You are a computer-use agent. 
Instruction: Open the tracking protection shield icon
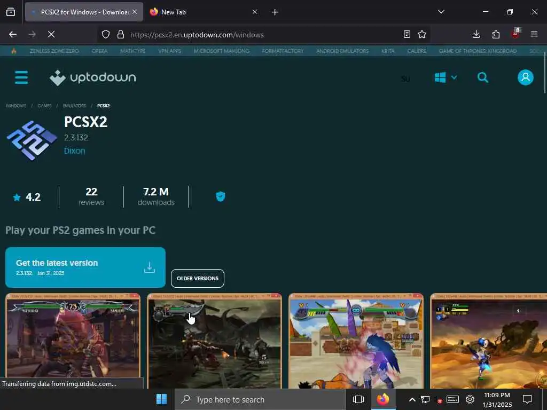click(106, 34)
